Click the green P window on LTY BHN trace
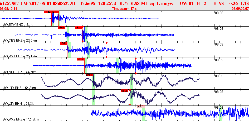Image resolution: width=249 pixels, height=121 pixels. [94, 97]
